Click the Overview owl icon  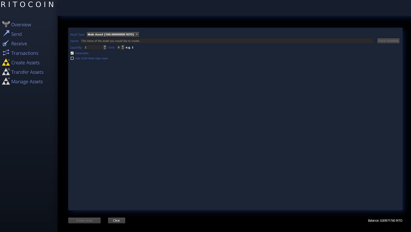click(6, 24)
